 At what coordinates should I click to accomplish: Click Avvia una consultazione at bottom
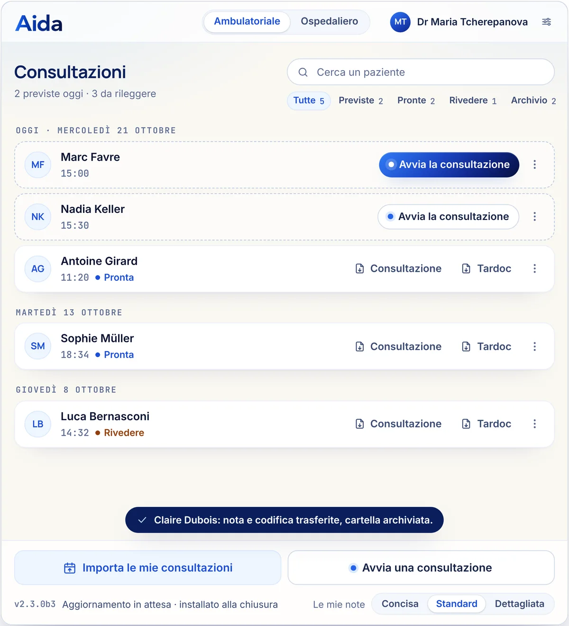(x=421, y=568)
